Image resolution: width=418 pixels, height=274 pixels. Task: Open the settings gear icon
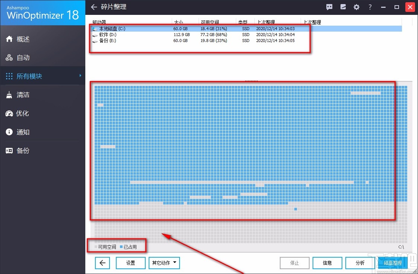[x=357, y=7]
